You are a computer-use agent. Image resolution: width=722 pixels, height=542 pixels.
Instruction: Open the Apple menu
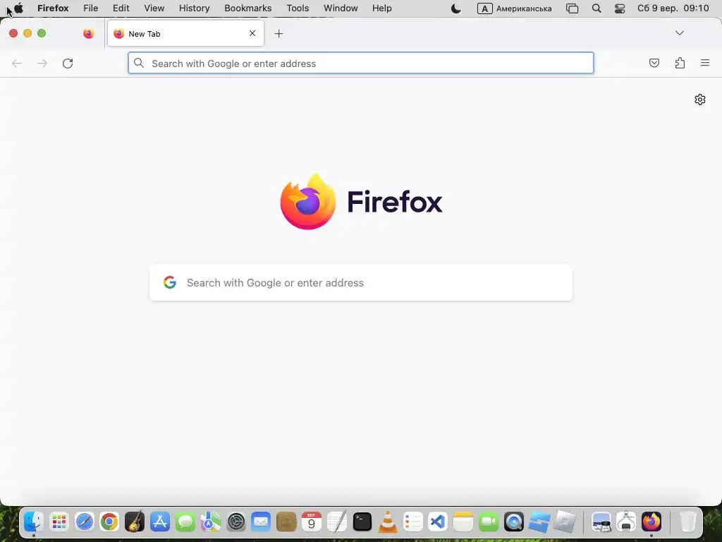(x=19, y=8)
